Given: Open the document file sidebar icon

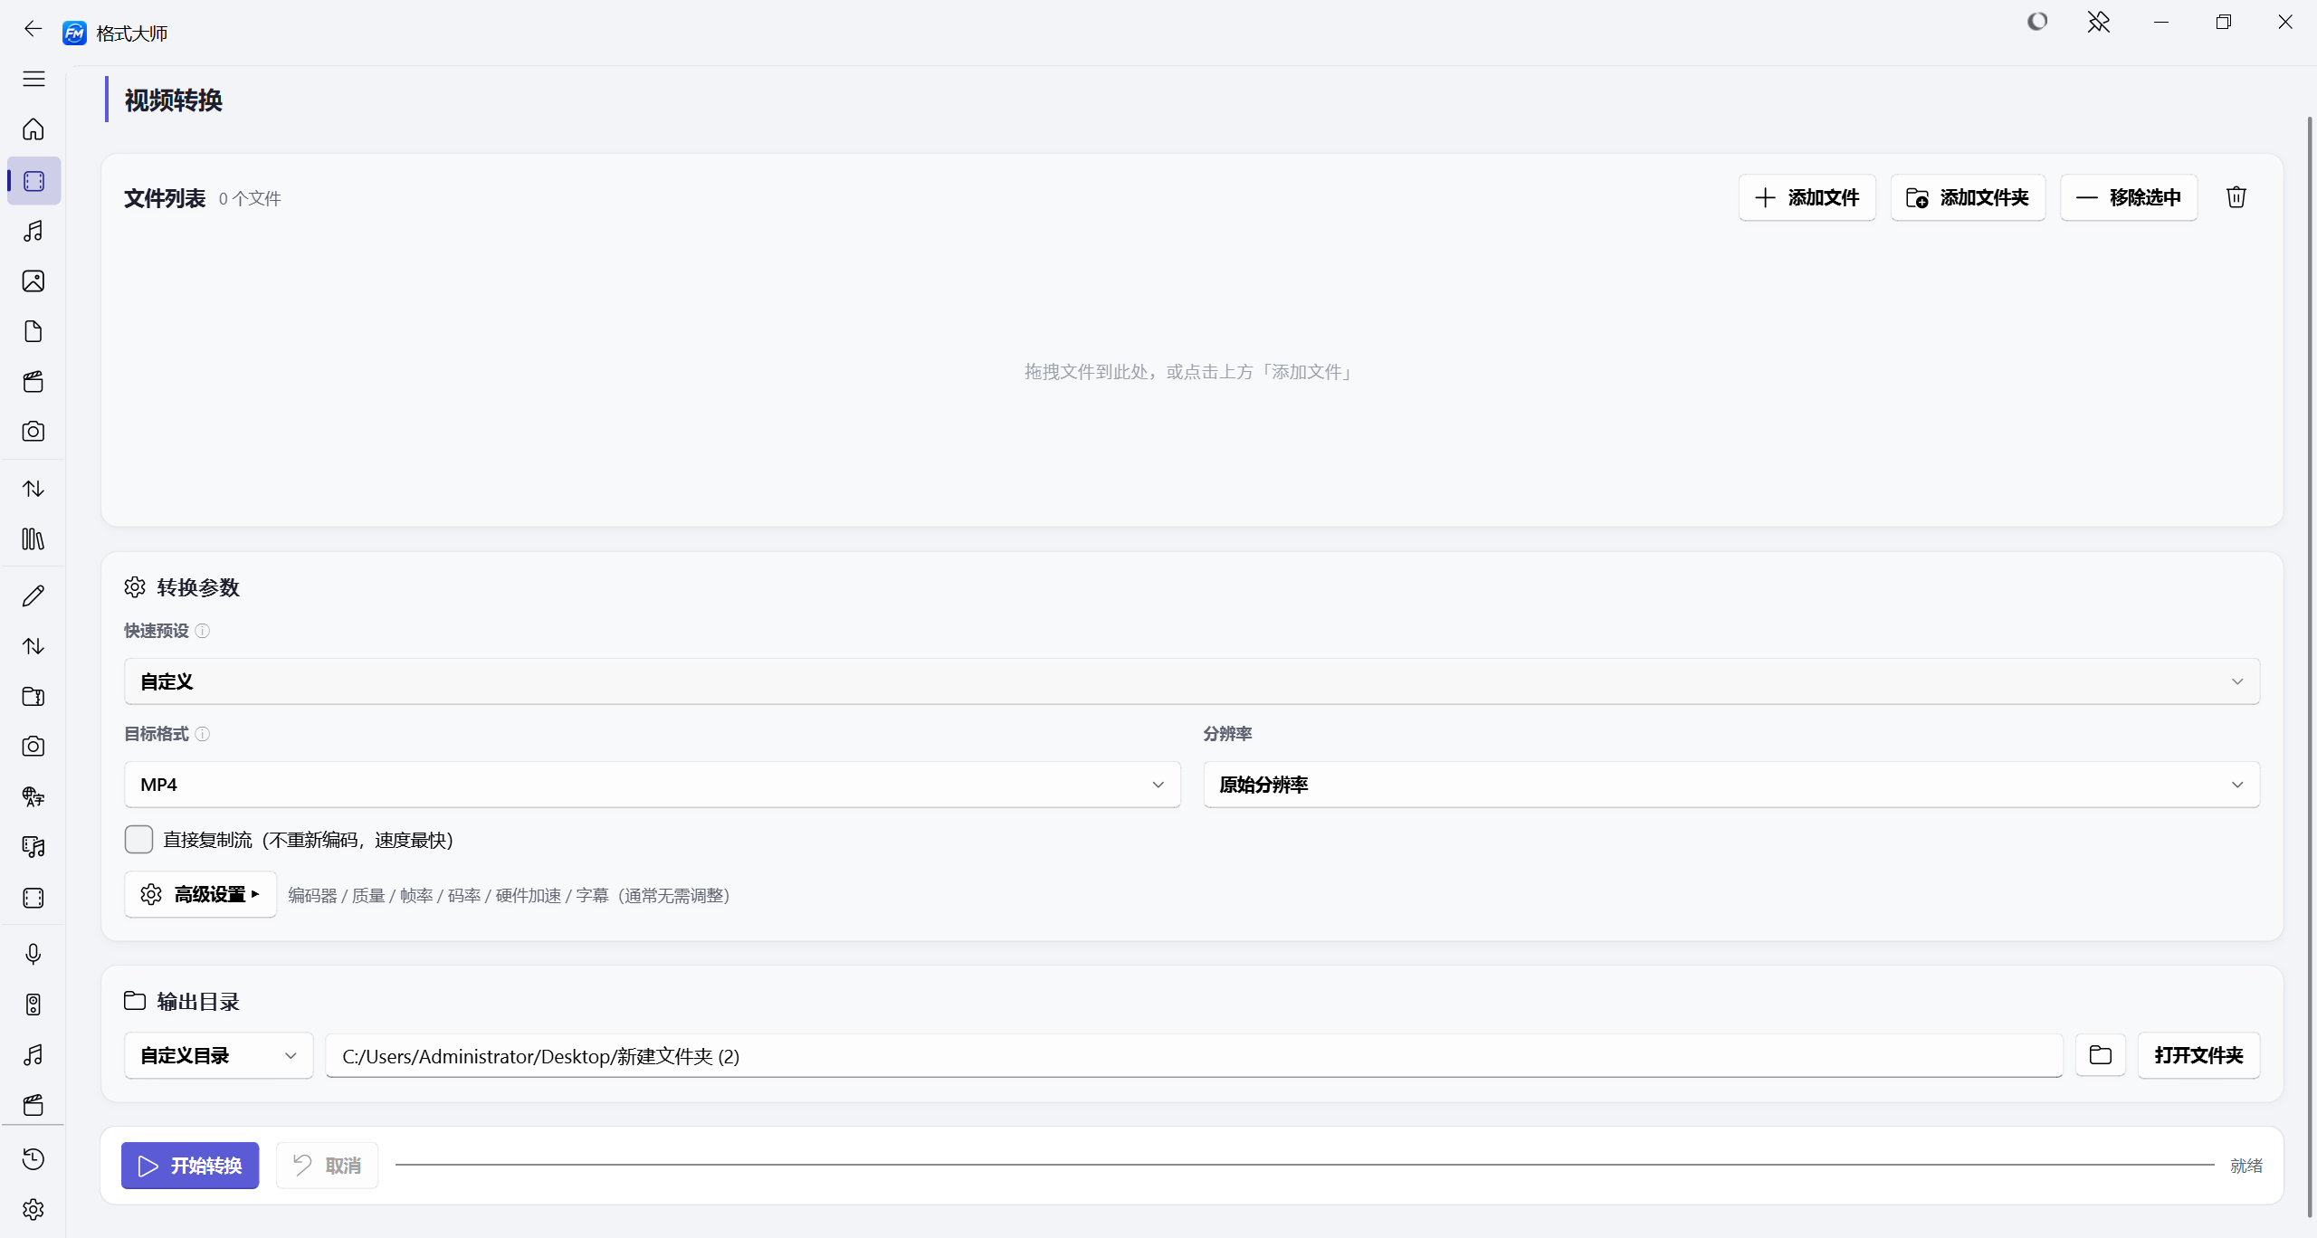Looking at the screenshot, I should coord(33,331).
